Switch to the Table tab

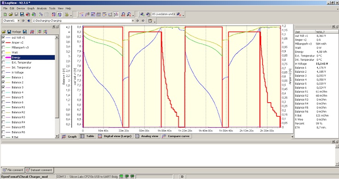click(87, 136)
